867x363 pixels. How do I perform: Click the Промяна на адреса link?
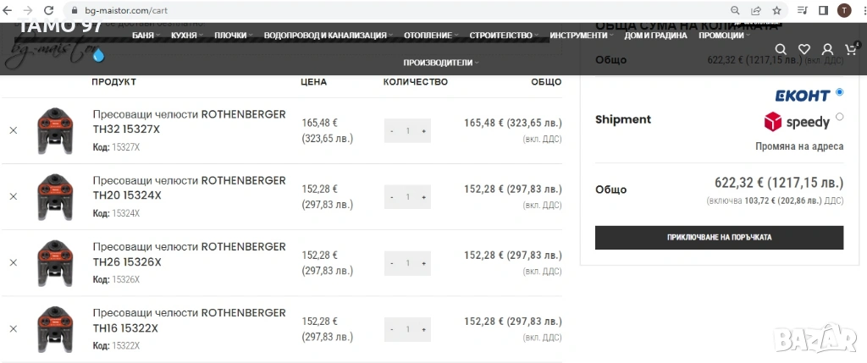coord(799,146)
